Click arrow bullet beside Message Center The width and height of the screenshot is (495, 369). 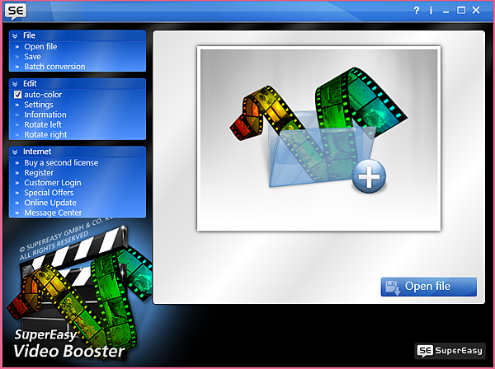(x=17, y=213)
